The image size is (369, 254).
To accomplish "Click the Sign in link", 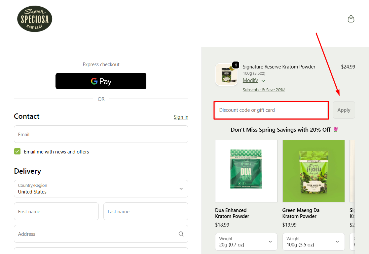I will (181, 117).
